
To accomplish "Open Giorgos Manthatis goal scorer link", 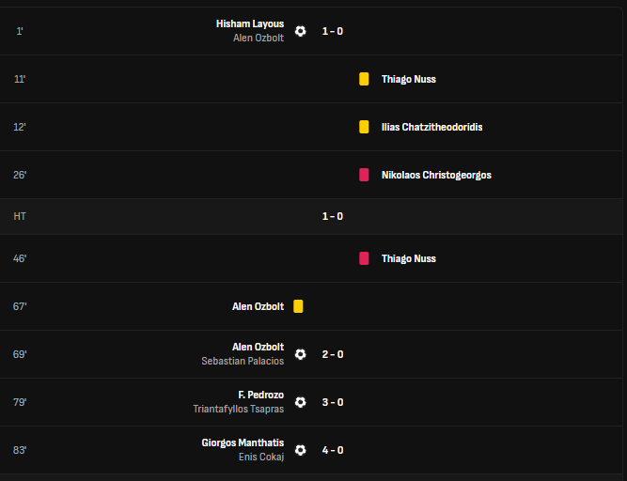I will tap(243, 442).
